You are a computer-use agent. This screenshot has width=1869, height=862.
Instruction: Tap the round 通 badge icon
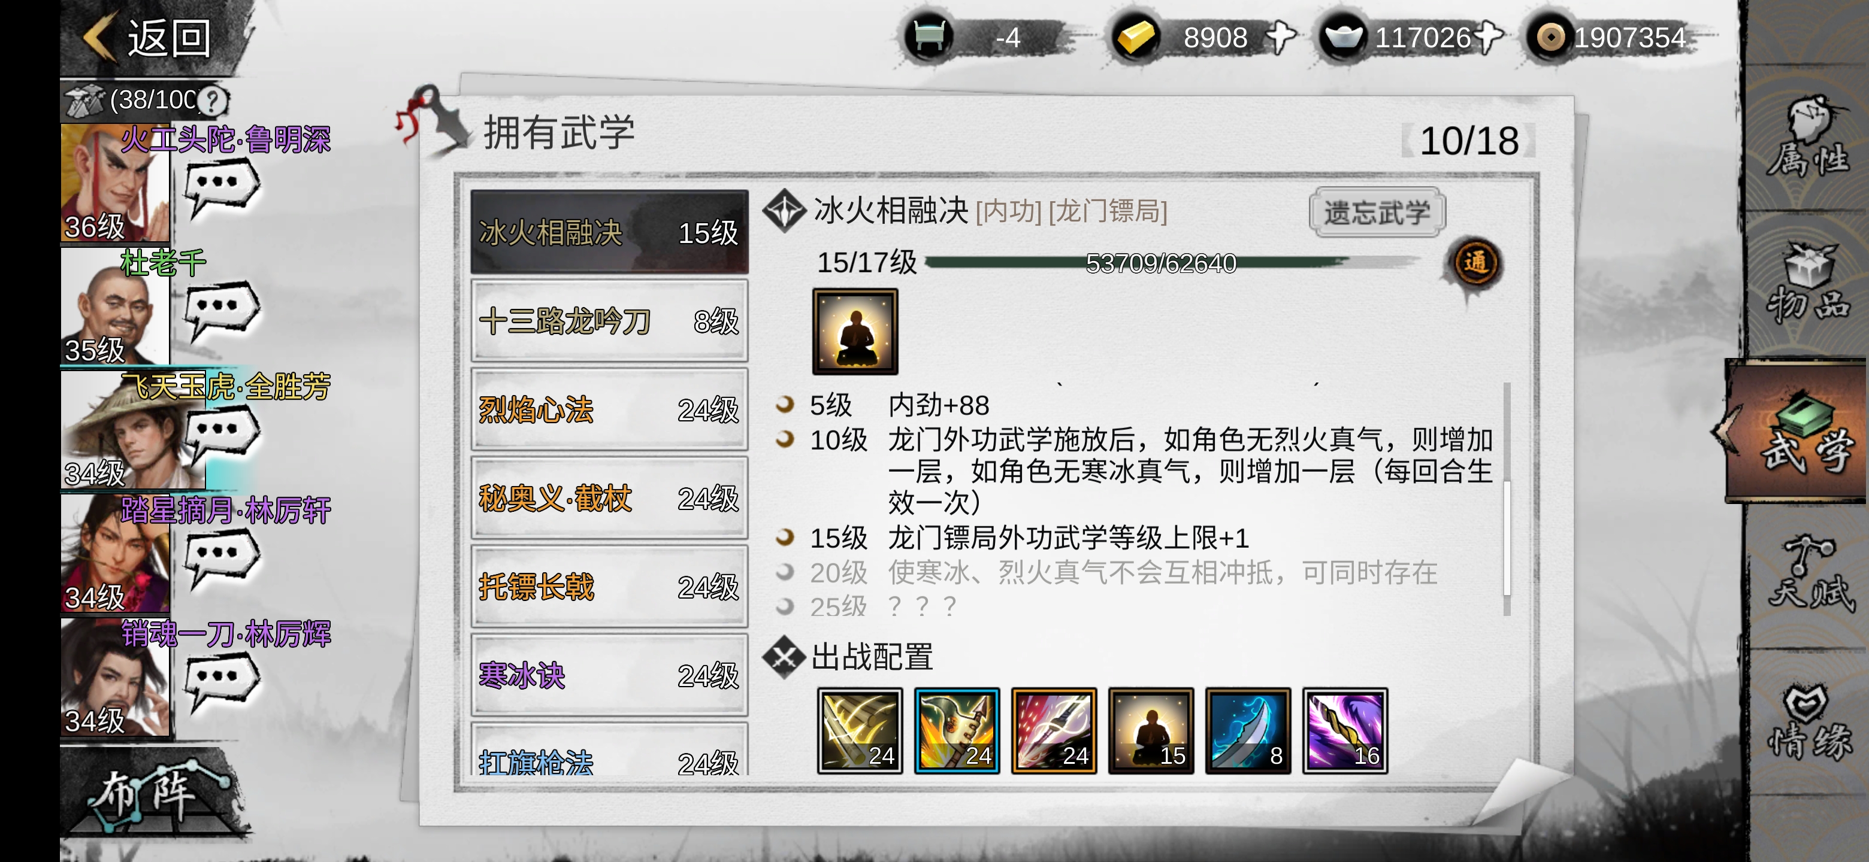click(1475, 262)
